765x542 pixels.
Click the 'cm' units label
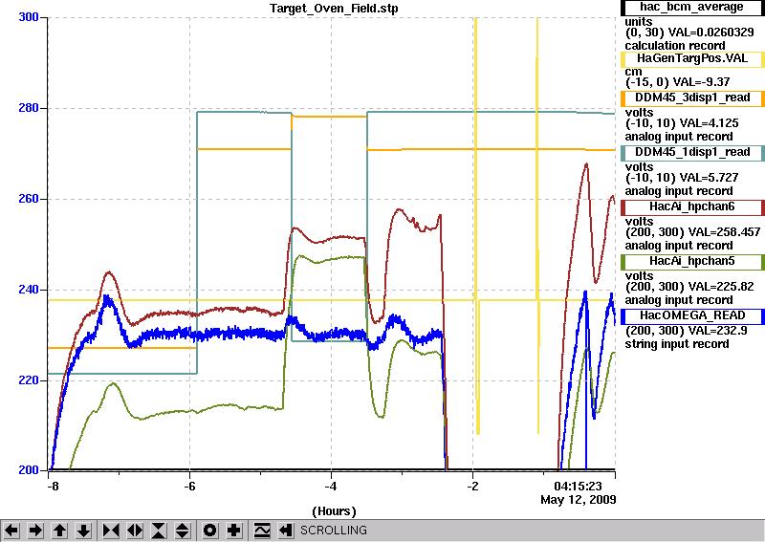point(633,73)
